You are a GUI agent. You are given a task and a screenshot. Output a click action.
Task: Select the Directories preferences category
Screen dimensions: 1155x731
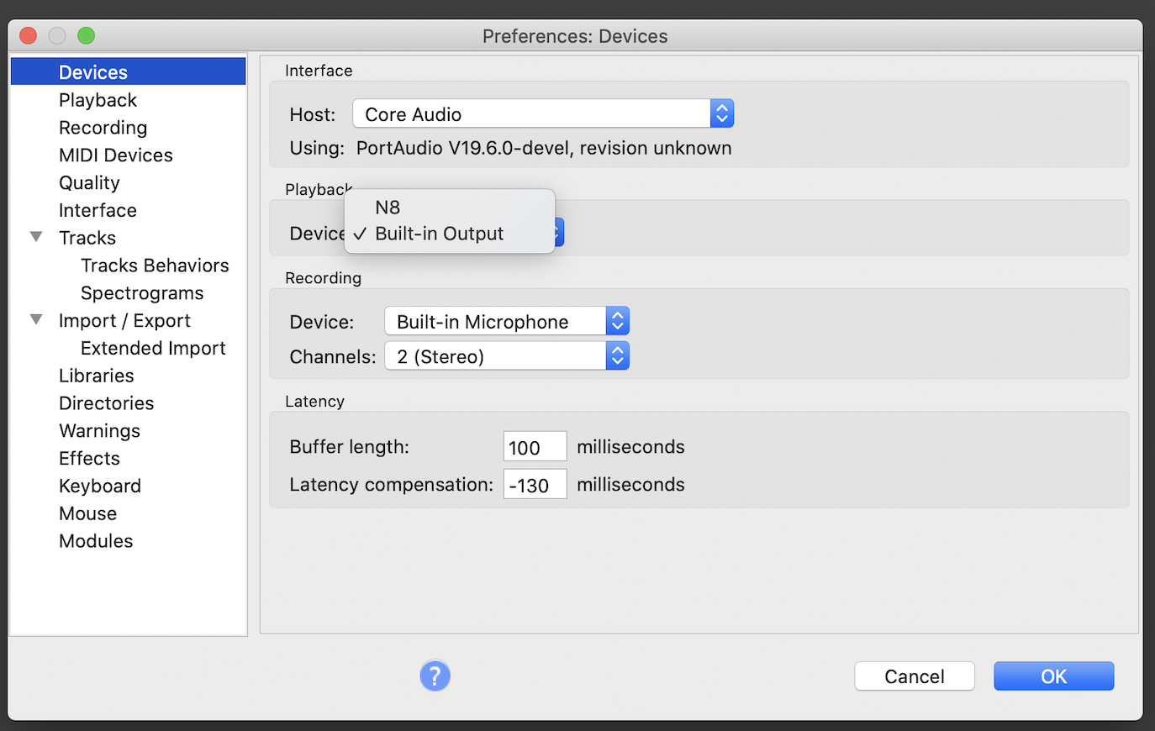tap(107, 403)
